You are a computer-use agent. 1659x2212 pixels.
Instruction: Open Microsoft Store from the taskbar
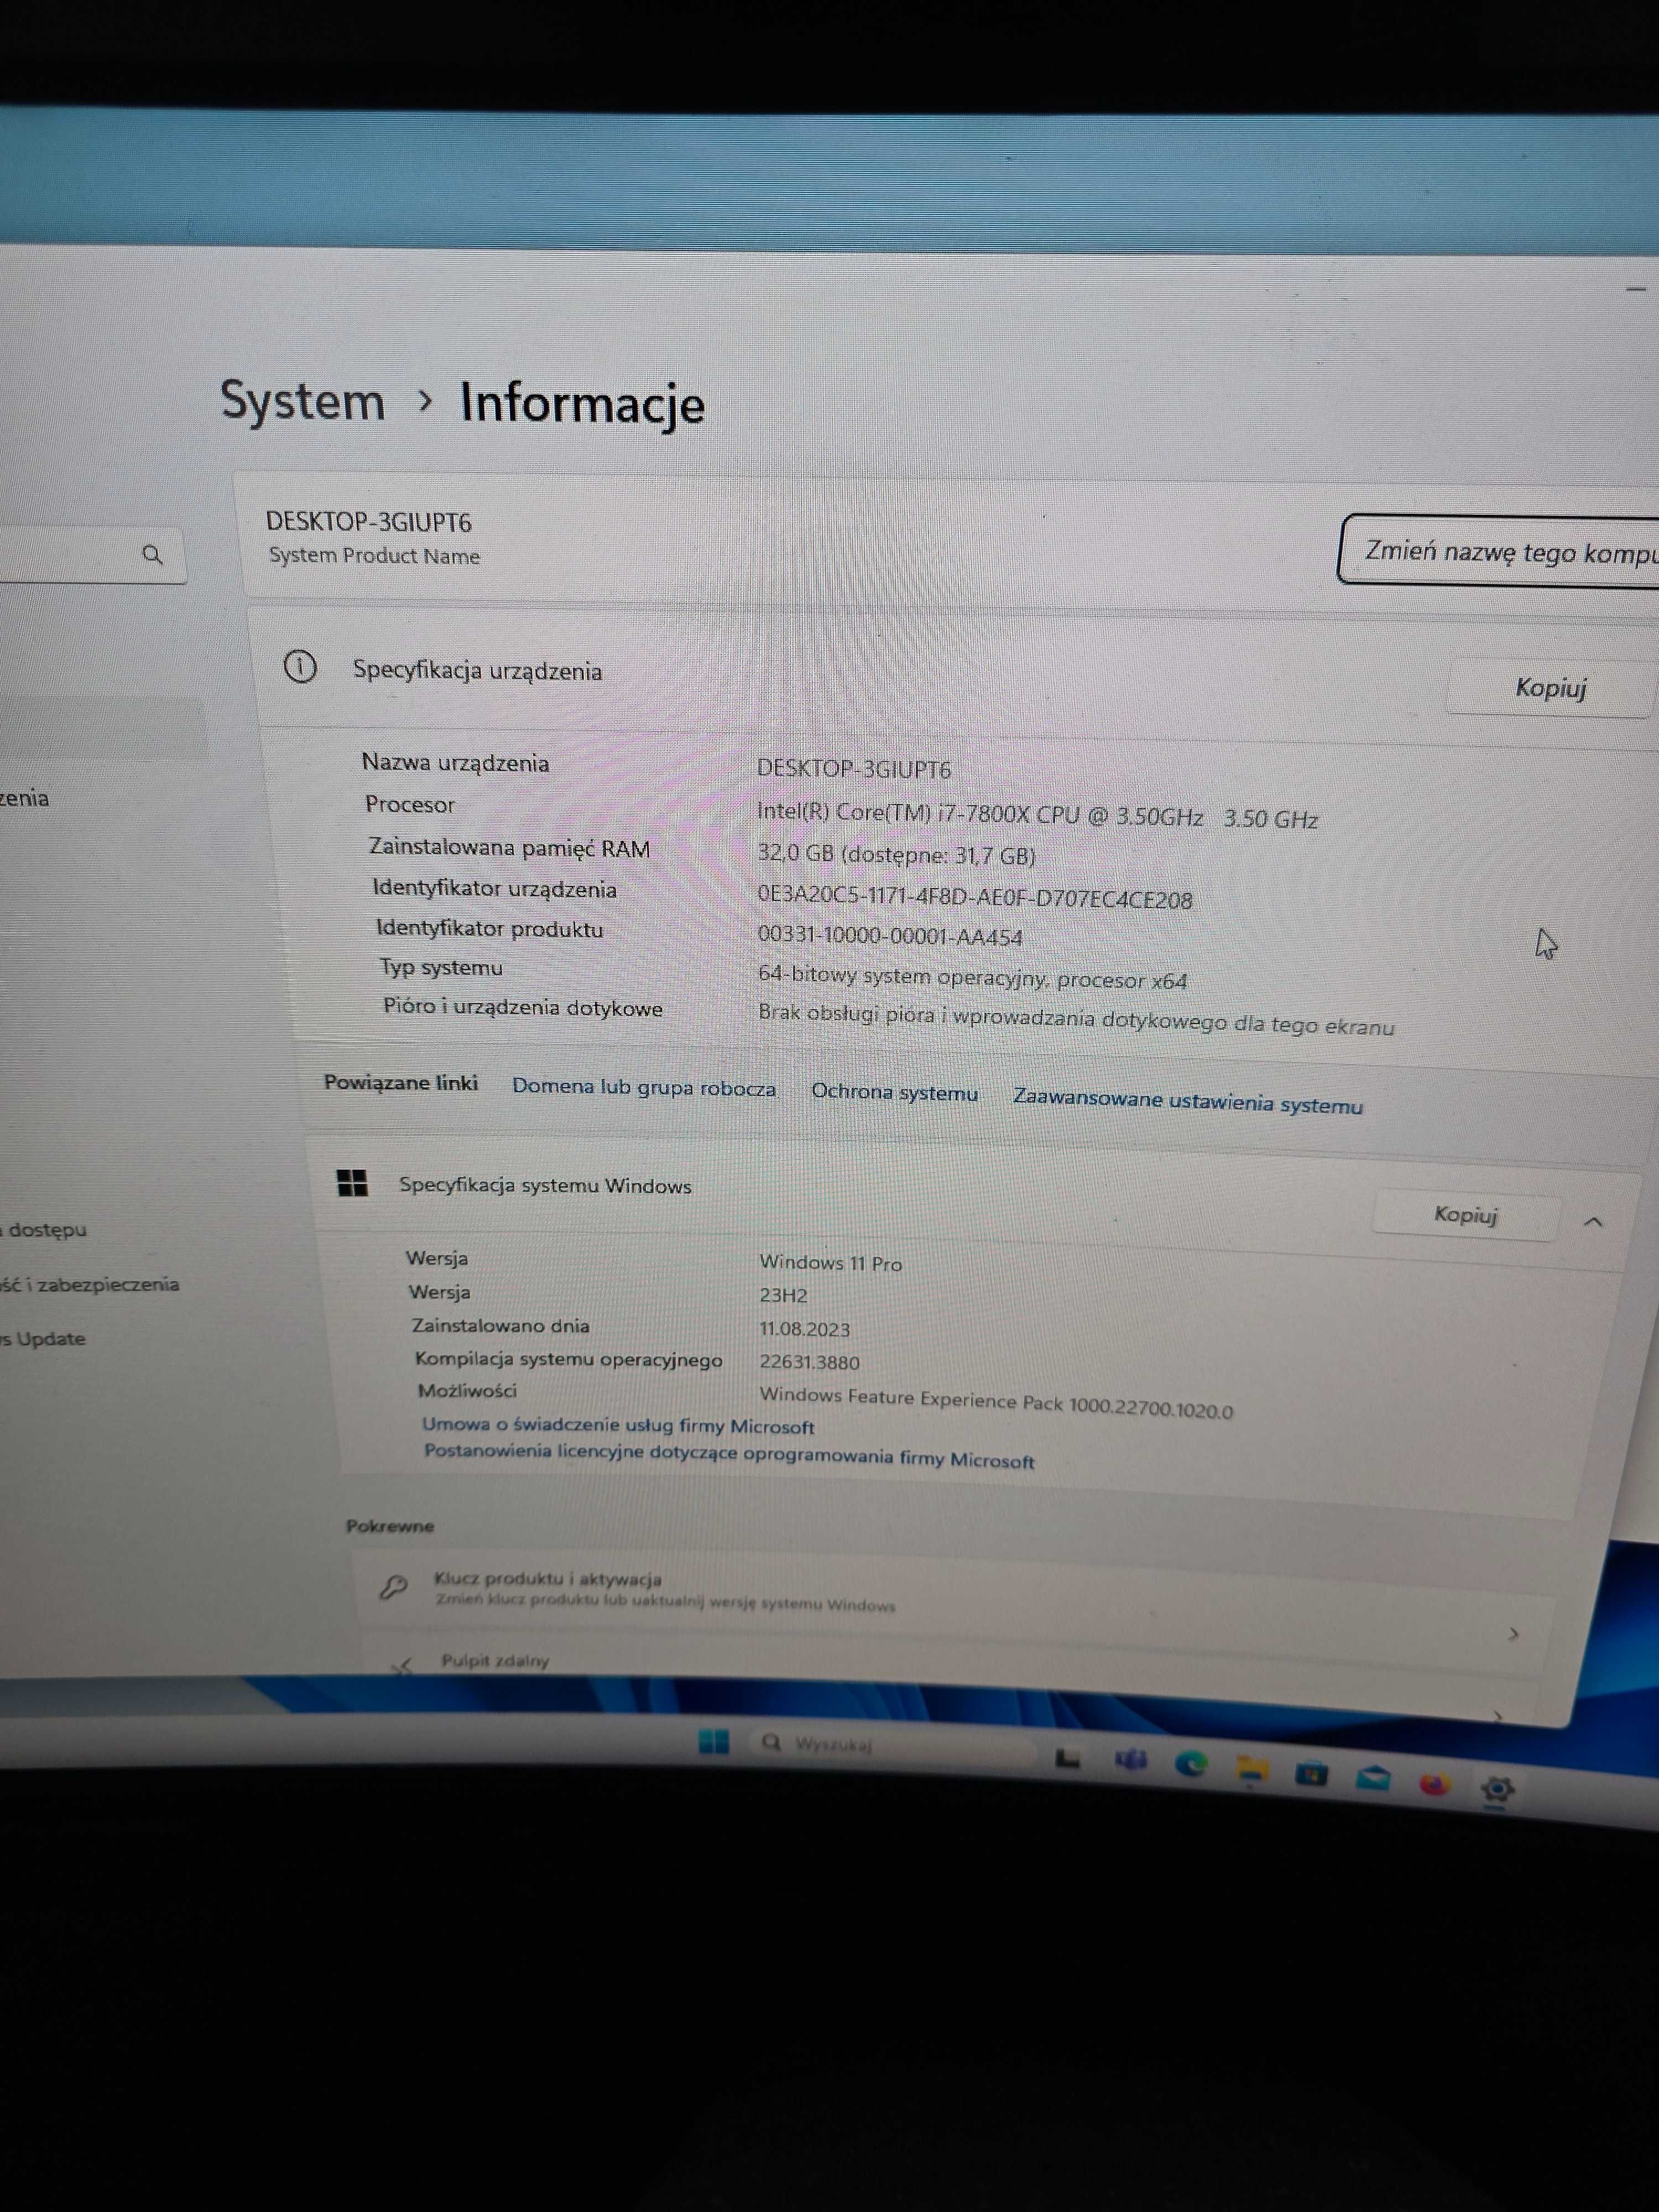tap(1311, 1774)
